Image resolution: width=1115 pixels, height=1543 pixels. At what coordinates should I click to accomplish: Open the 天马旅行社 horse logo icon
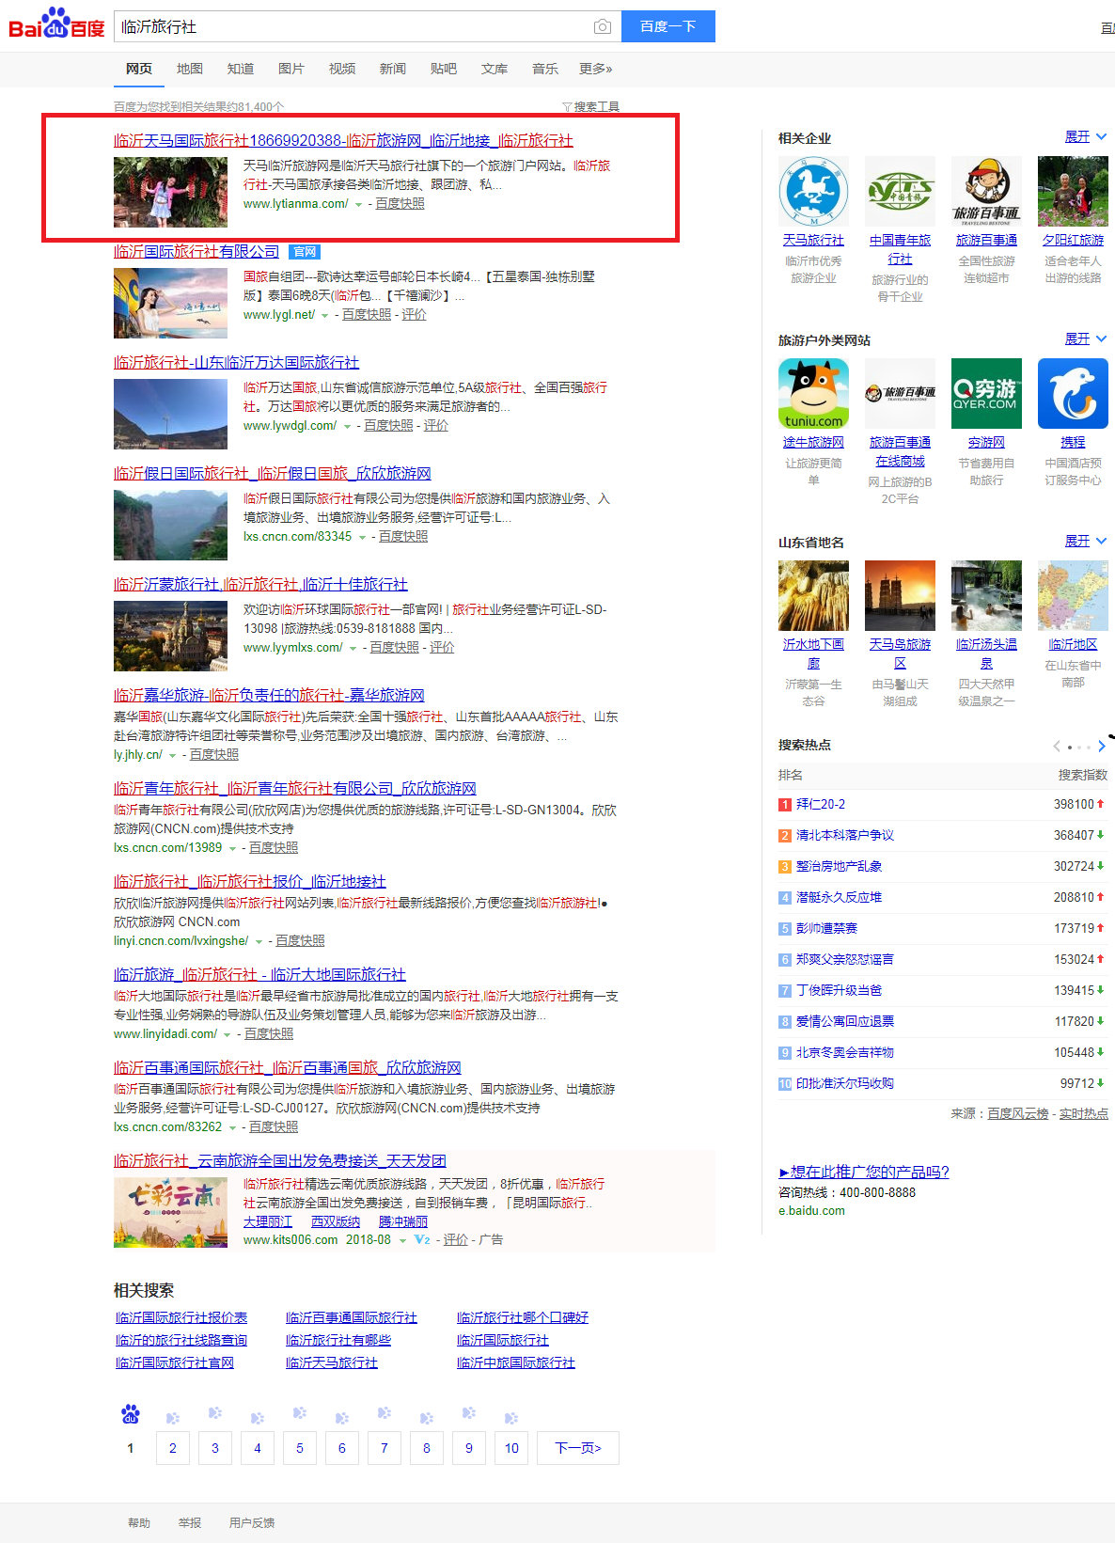click(813, 192)
